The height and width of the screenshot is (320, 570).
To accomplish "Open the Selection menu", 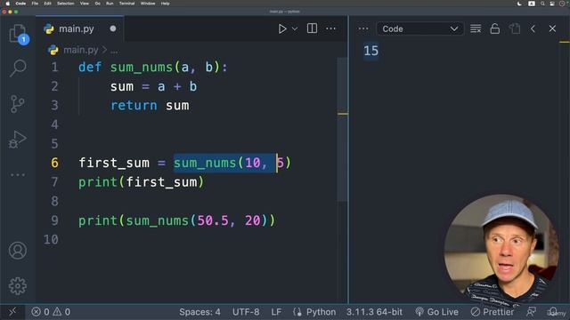I will click(65, 4).
